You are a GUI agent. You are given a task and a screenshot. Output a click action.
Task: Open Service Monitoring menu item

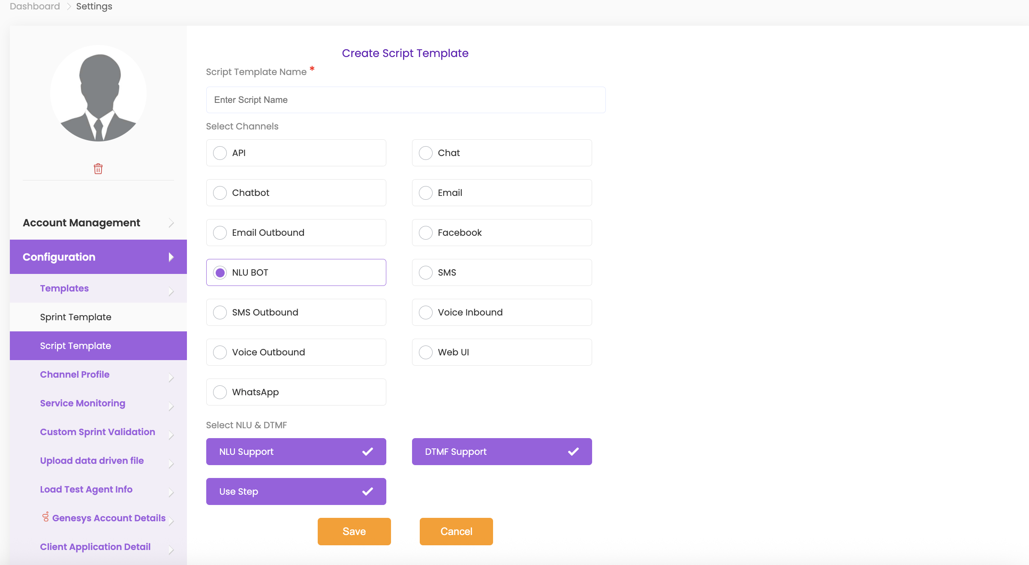pyautogui.click(x=82, y=403)
